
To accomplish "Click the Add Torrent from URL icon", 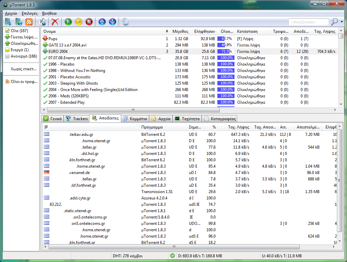I will 19,22.
